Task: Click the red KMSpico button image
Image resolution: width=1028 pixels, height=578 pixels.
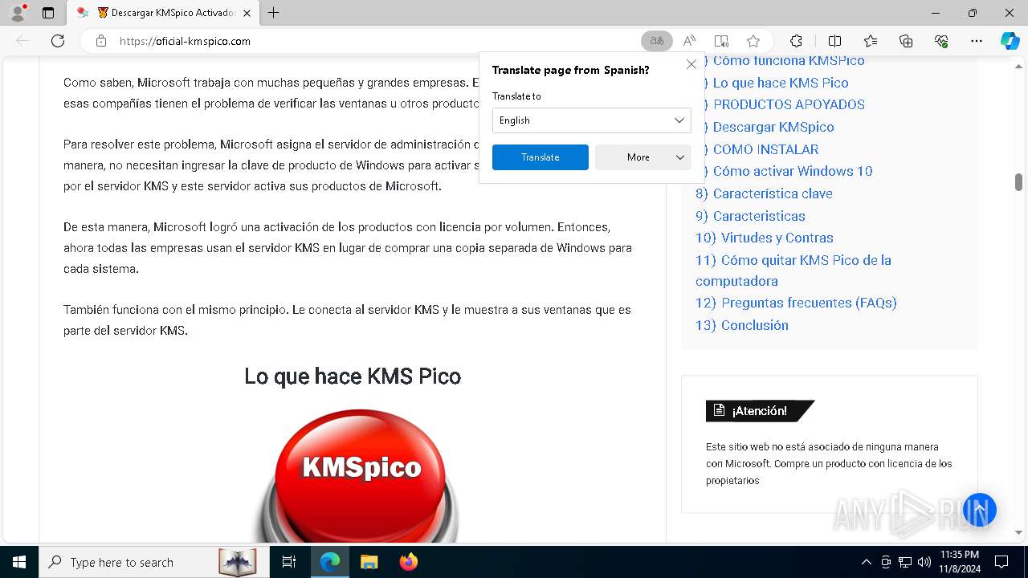Action: pos(360,475)
